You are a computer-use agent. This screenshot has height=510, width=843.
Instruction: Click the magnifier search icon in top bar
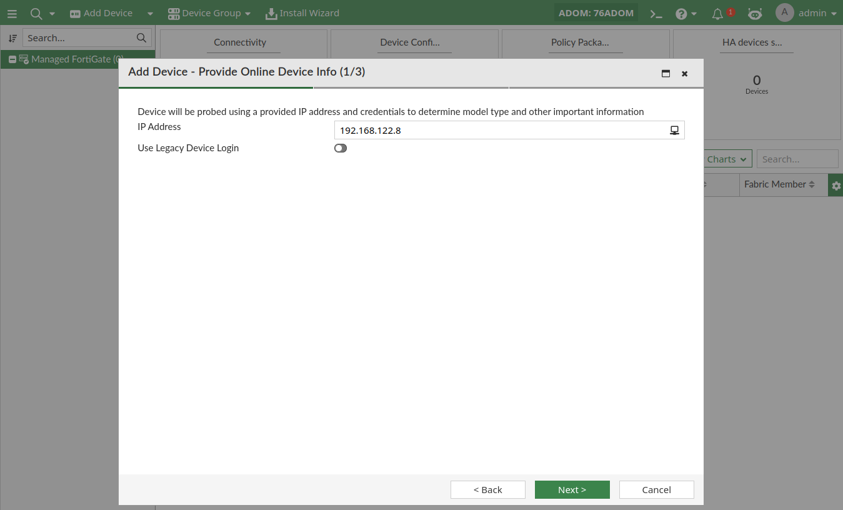(x=36, y=13)
